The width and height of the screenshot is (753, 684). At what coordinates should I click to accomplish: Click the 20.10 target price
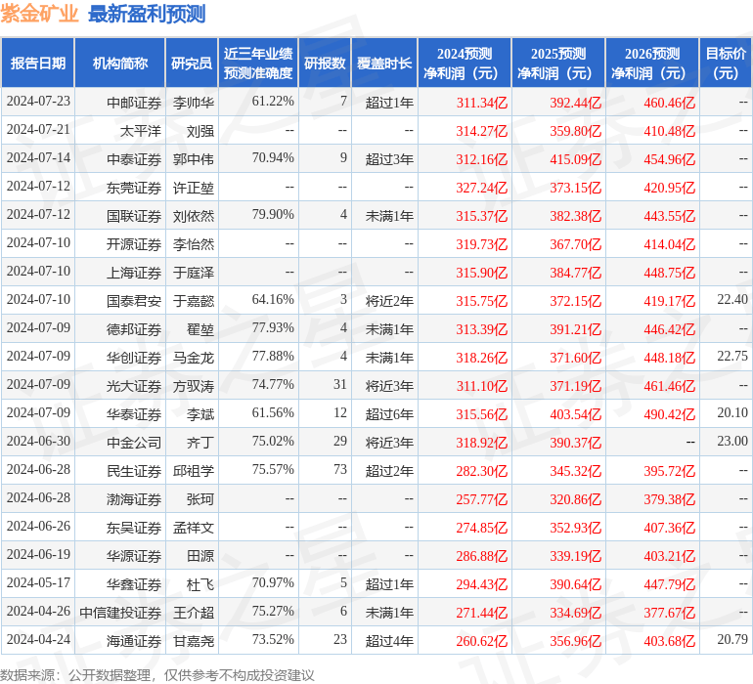click(732, 412)
